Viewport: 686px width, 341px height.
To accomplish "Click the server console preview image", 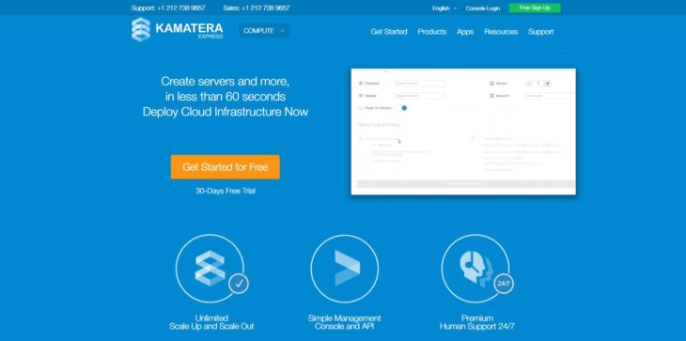I will (x=463, y=132).
